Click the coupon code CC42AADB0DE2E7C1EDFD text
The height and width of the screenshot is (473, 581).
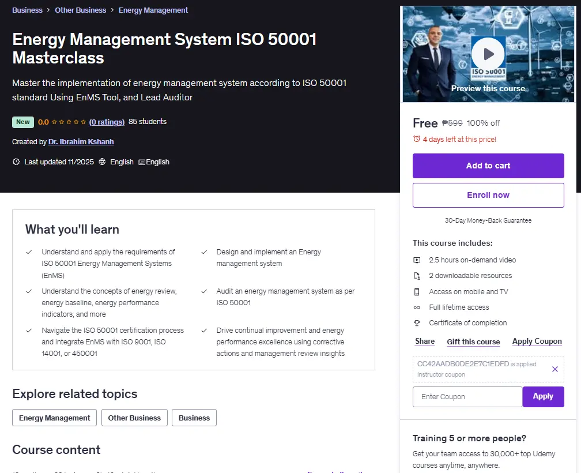(x=463, y=363)
